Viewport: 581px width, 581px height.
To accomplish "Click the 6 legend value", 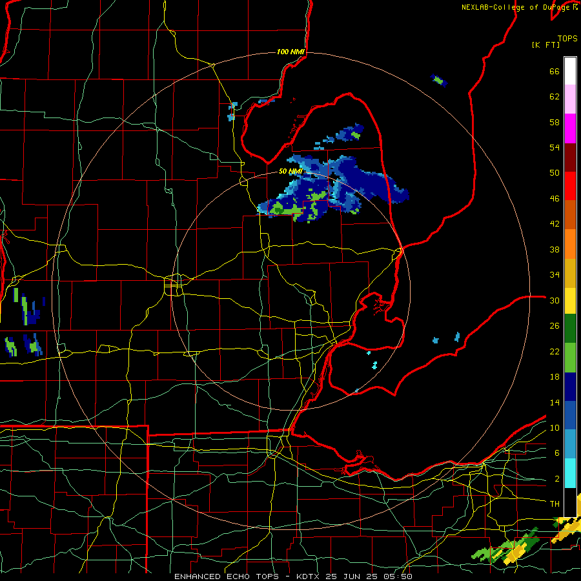I will click(x=556, y=453).
